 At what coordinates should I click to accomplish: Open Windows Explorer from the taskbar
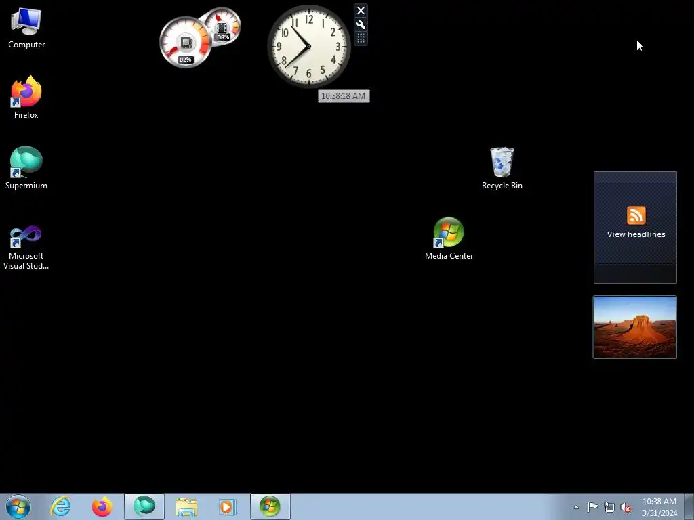[x=186, y=506]
